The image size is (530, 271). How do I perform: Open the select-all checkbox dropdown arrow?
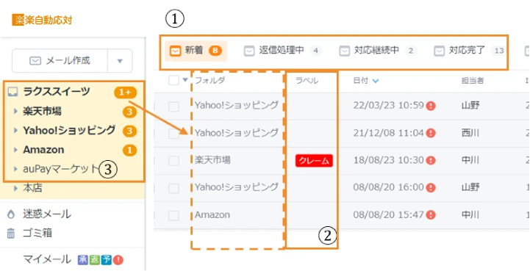click(185, 81)
